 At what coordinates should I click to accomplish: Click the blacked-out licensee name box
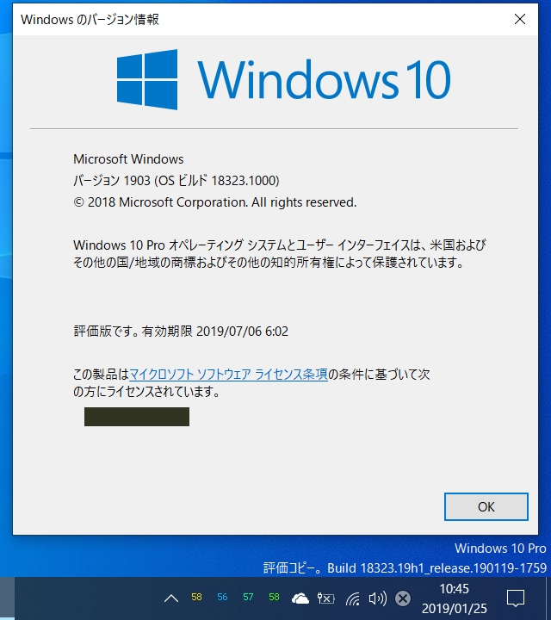tap(137, 417)
